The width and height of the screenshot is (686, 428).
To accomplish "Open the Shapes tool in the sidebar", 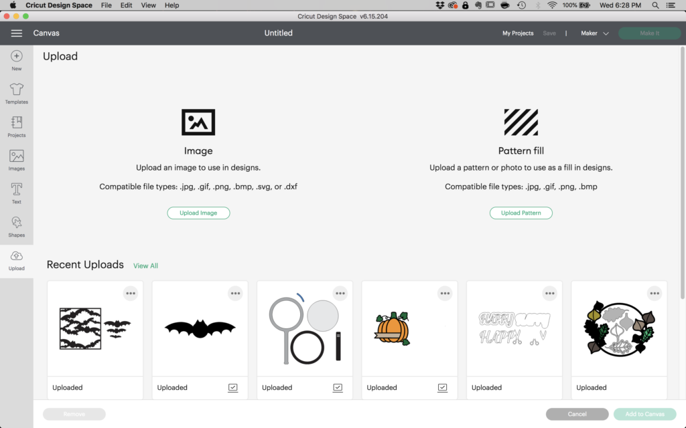I will point(17,227).
